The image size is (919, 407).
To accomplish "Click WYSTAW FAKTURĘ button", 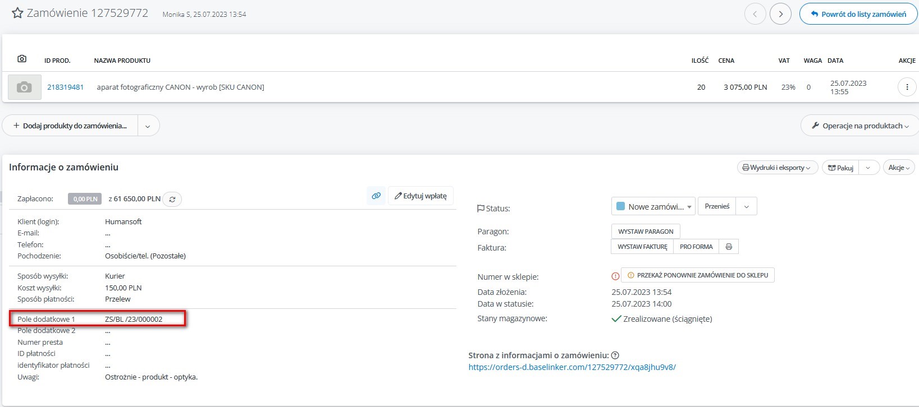I will tap(642, 247).
